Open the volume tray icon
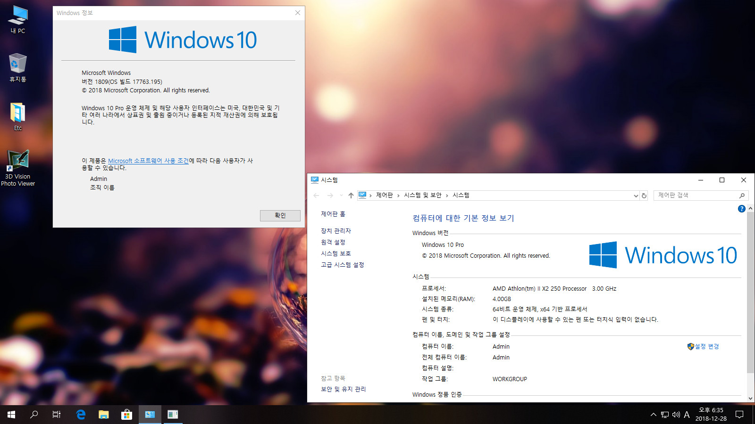The image size is (755, 424). [676, 415]
